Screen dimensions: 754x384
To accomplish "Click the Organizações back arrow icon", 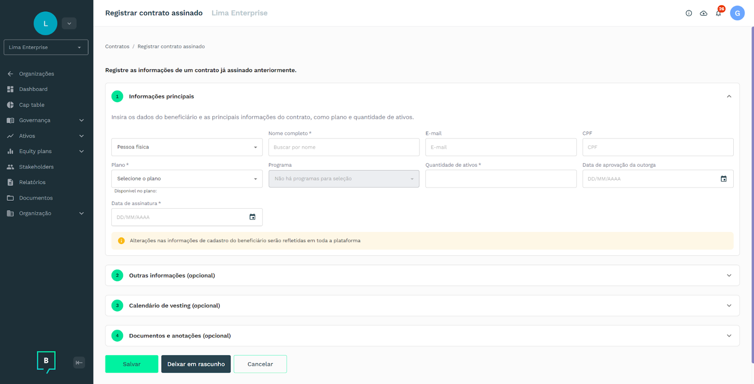I will pyautogui.click(x=10, y=74).
